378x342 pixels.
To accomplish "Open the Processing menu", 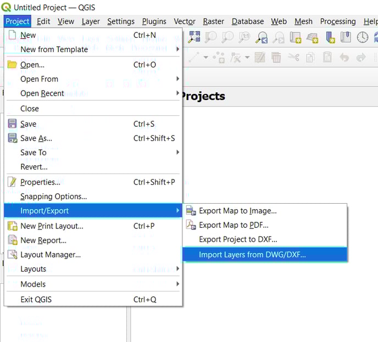I will click(x=338, y=21).
